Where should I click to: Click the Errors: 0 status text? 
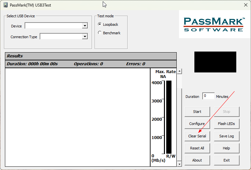click(135, 64)
